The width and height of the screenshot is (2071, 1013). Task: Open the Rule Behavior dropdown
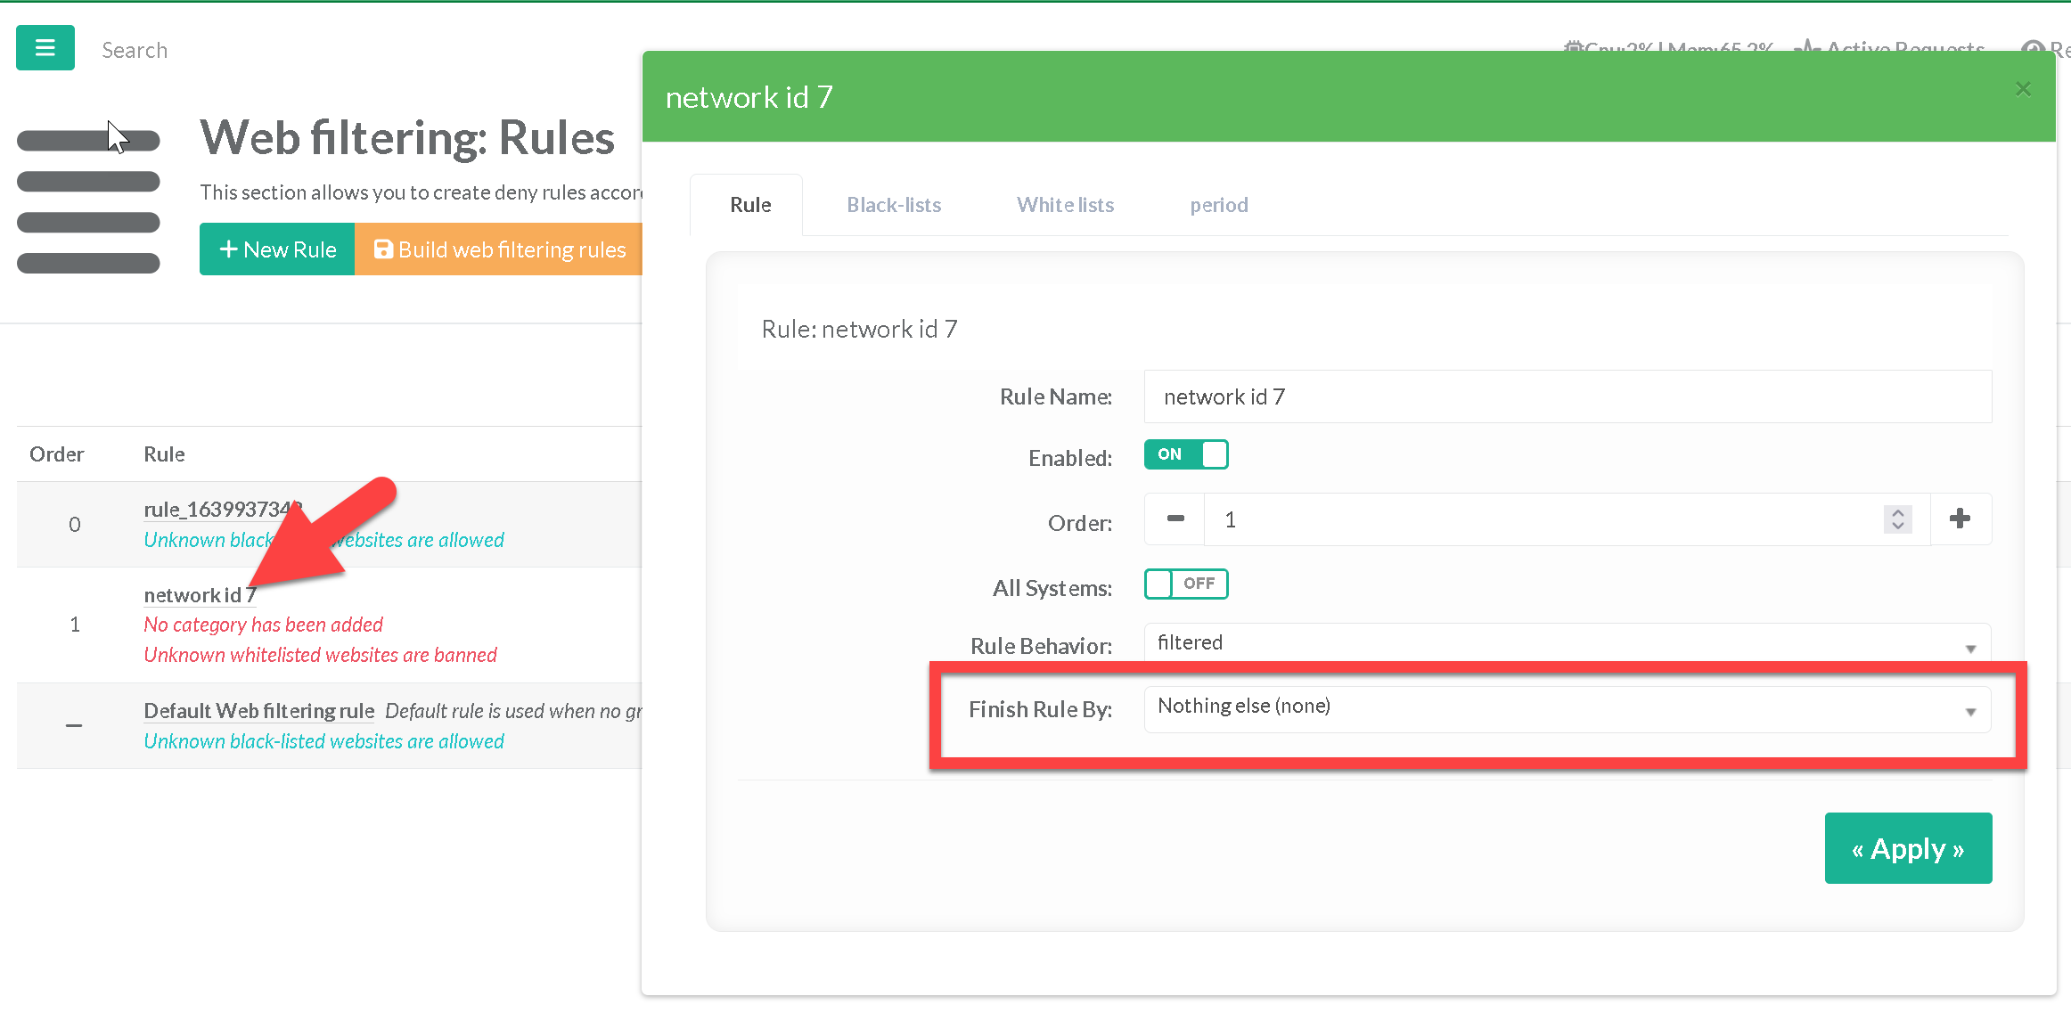click(x=1567, y=643)
